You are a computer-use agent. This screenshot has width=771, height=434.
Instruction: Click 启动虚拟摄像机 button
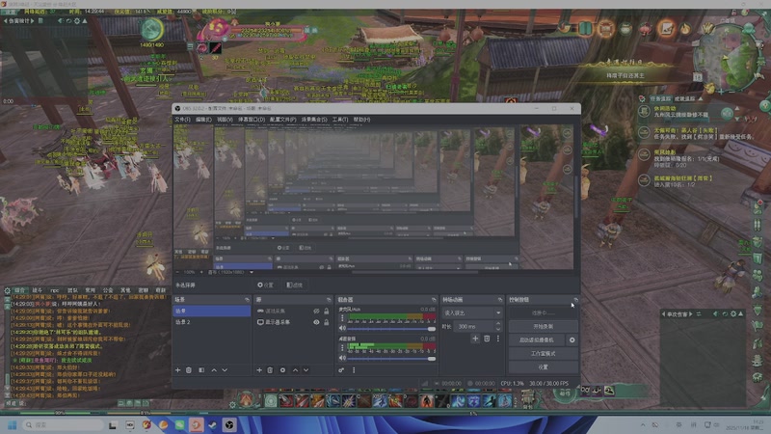pyautogui.click(x=537, y=340)
